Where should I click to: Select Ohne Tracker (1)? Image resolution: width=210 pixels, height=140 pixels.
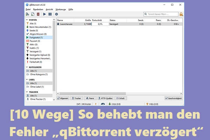(x=39, y=99)
